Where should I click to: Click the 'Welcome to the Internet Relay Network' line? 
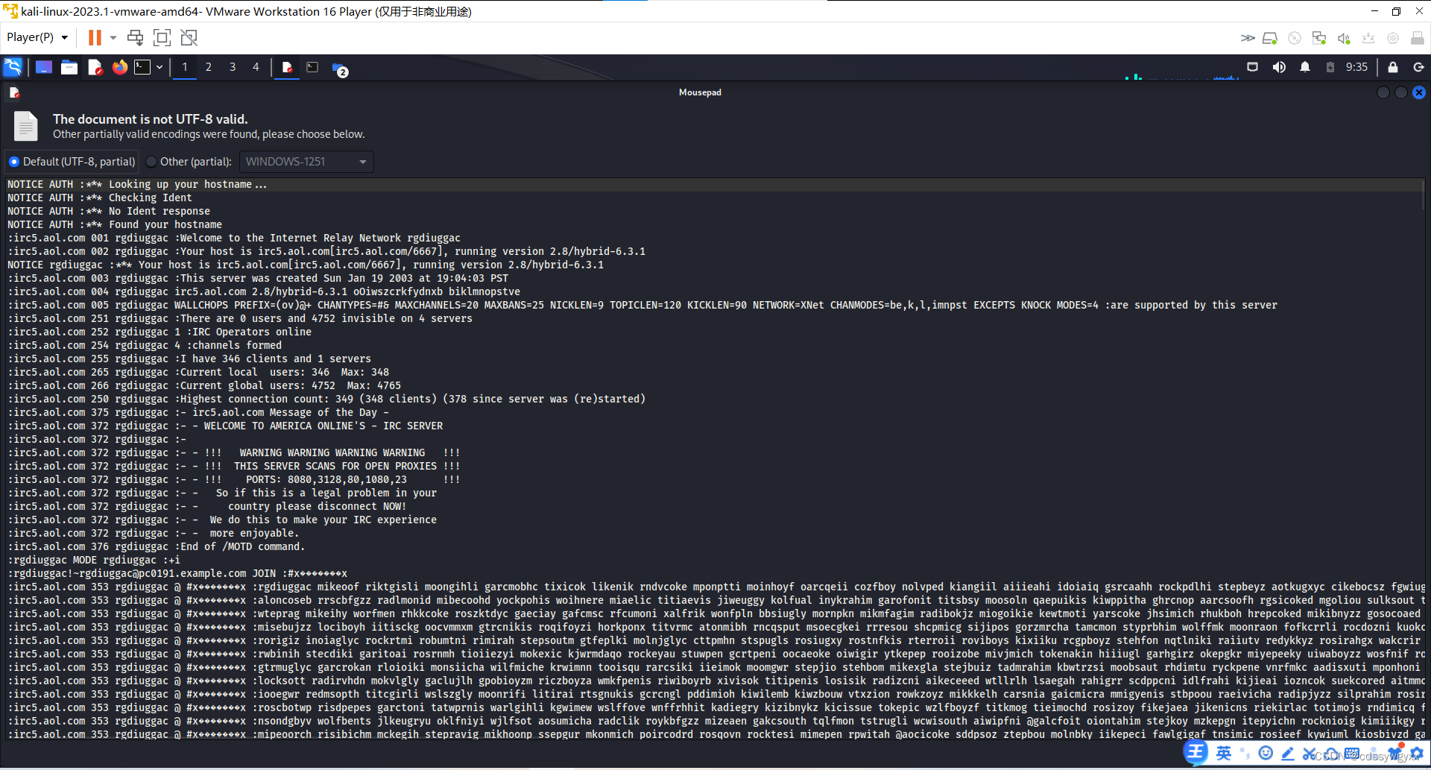[234, 238]
